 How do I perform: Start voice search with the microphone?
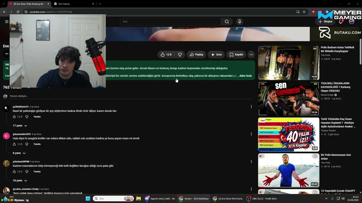point(240,22)
